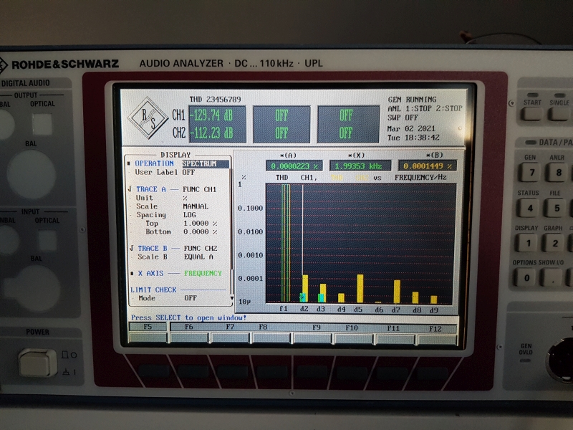Tap the decimal point key labeled SHOW I/O
Viewport: 573px width, 430px height.
tap(552, 277)
